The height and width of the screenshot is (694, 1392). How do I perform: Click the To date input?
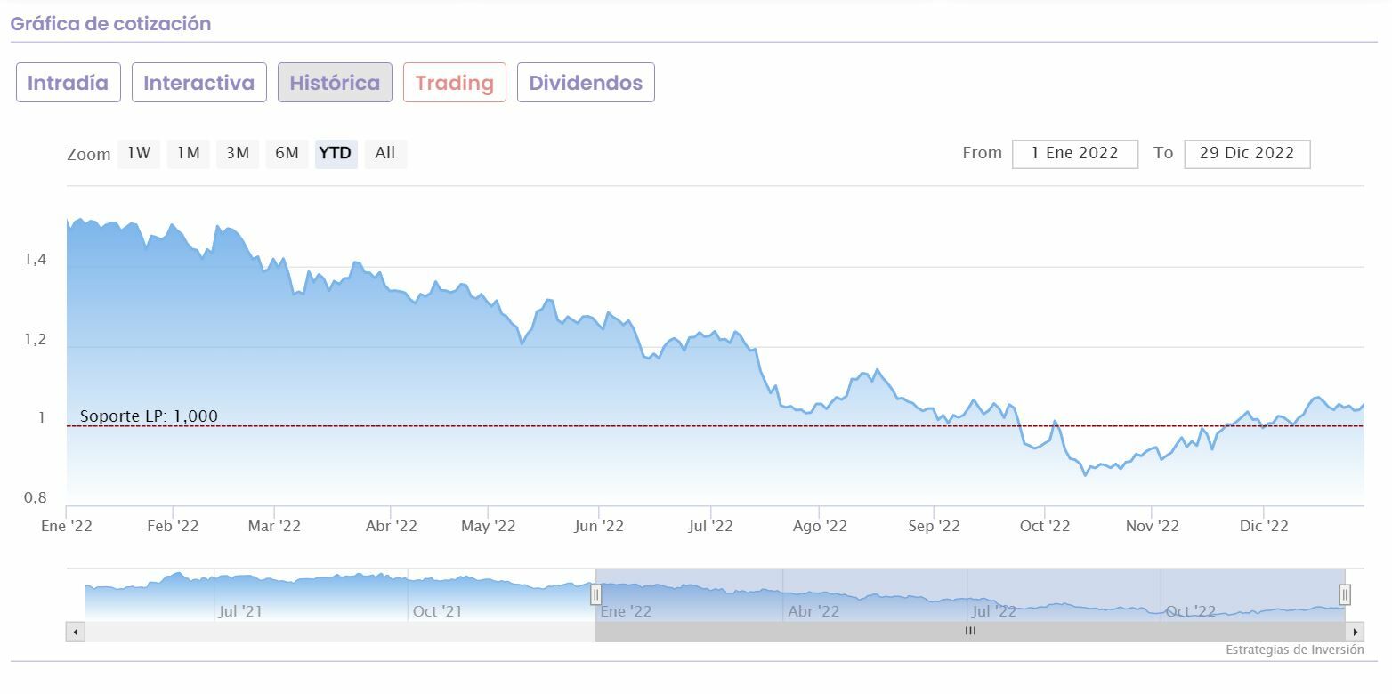coord(1246,153)
